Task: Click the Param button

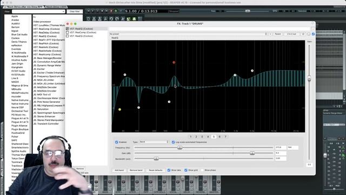Action: [x=278, y=34]
